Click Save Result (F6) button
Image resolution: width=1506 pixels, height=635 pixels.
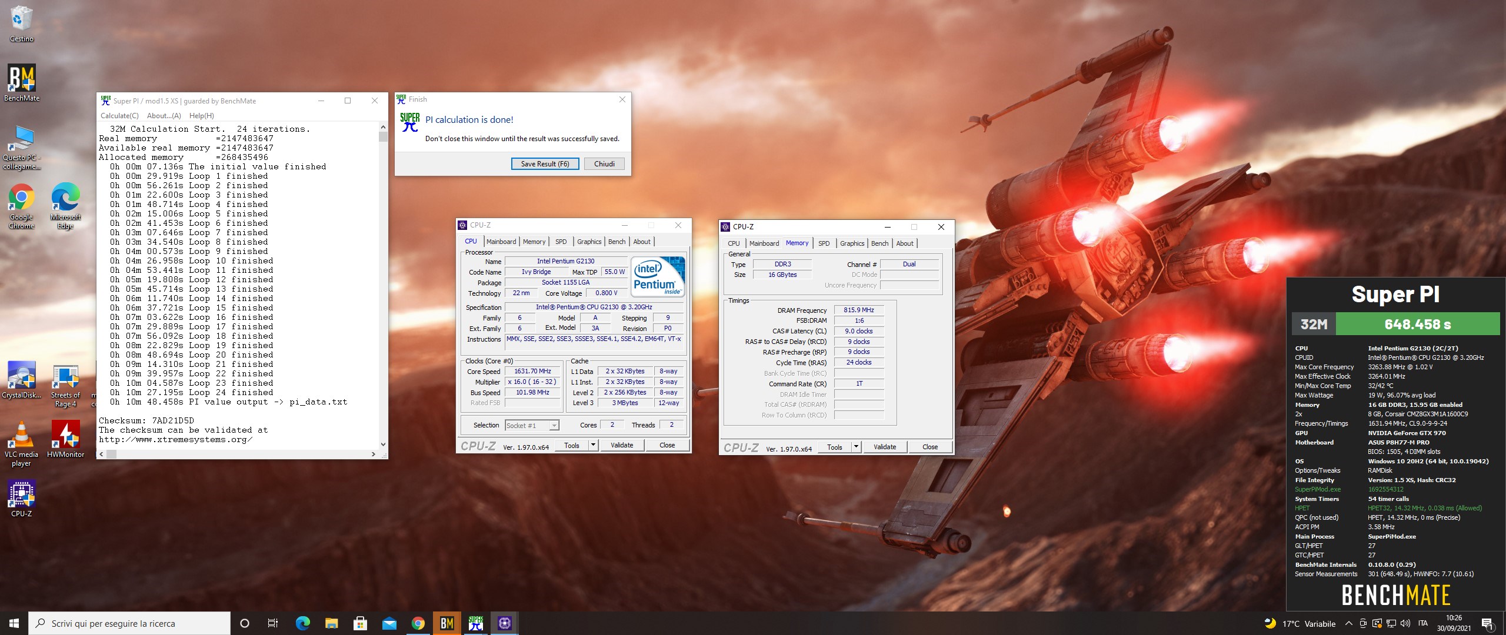(x=545, y=164)
